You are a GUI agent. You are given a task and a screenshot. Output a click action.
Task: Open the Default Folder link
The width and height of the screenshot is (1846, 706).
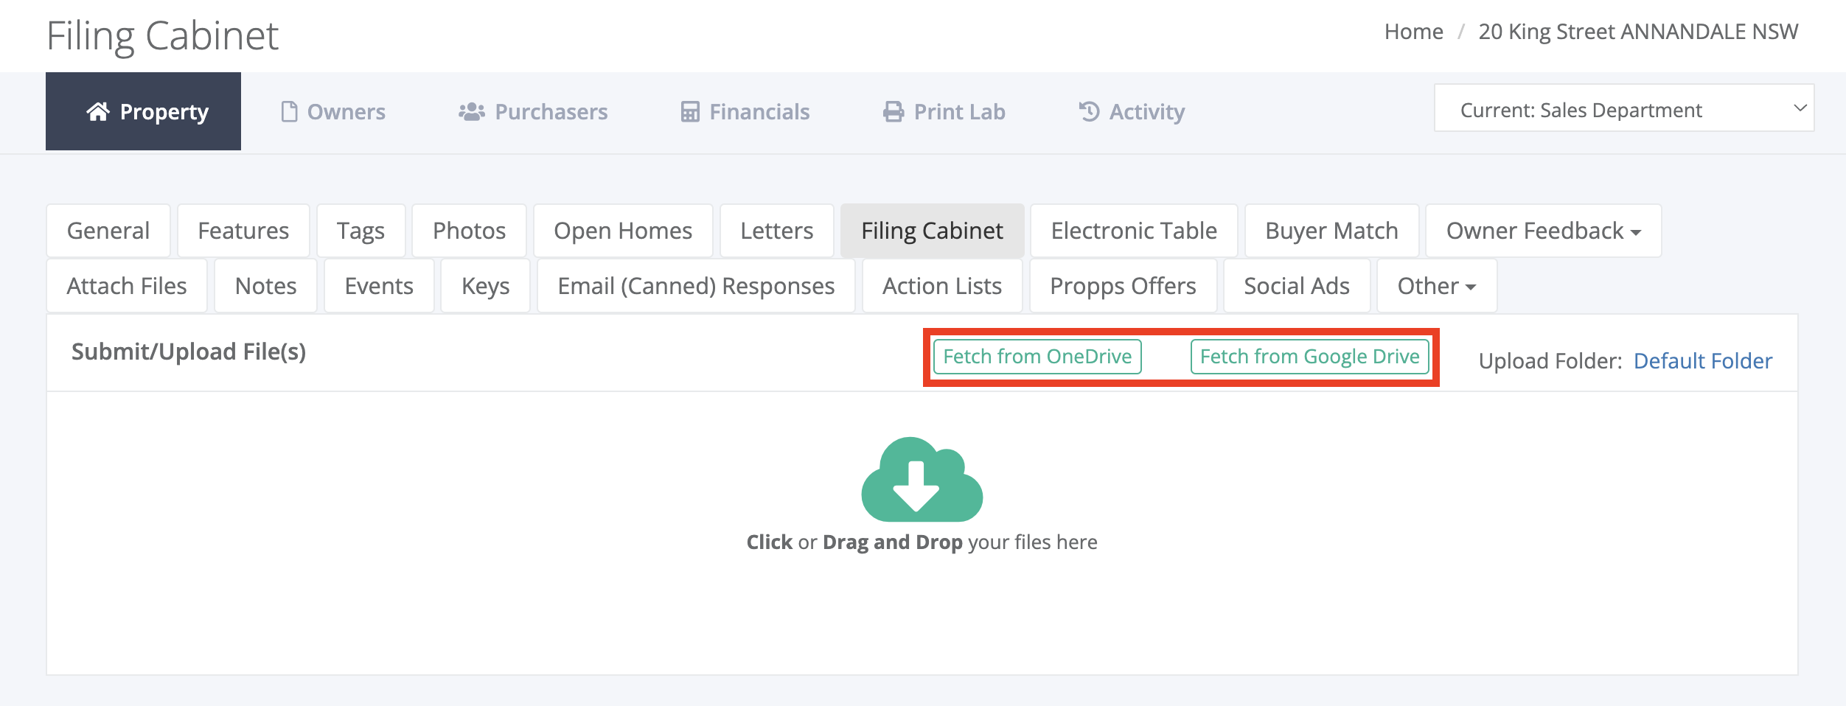tap(1703, 361)
